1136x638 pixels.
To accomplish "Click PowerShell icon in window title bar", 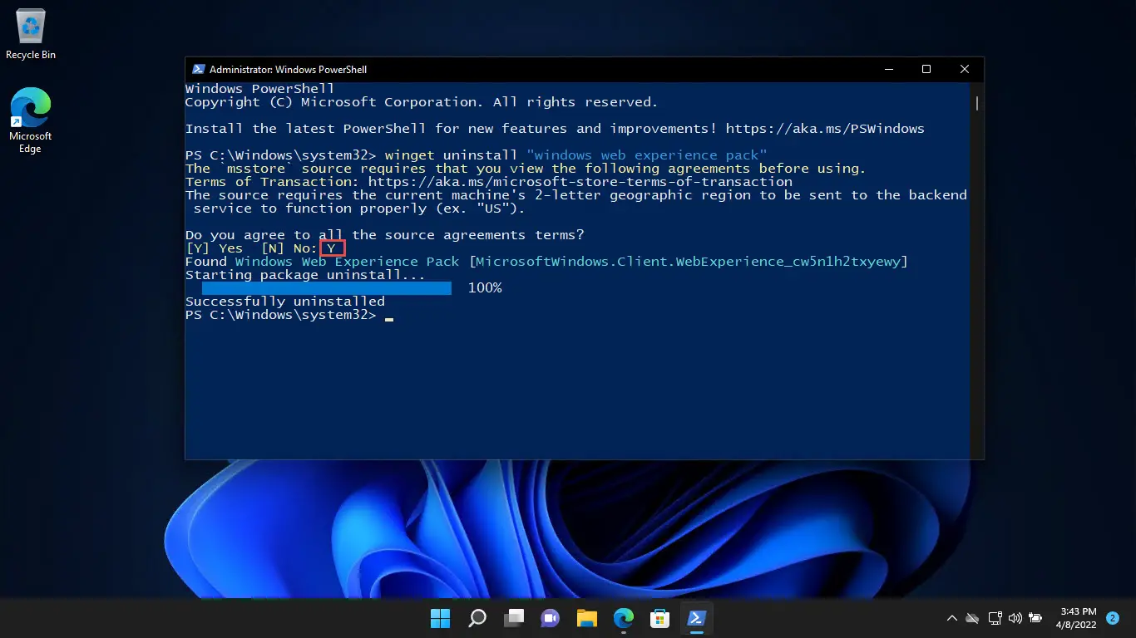I will 199,70.
